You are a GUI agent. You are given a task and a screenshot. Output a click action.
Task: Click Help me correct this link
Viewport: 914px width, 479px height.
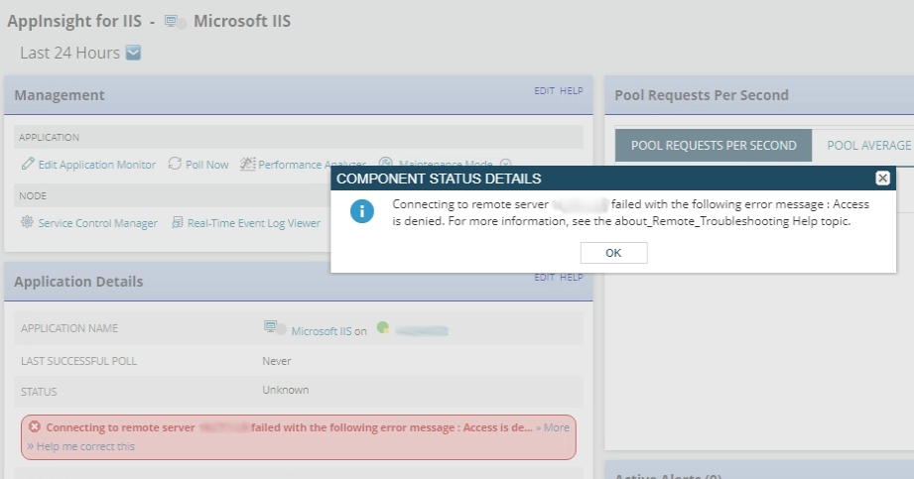(85, 446)
